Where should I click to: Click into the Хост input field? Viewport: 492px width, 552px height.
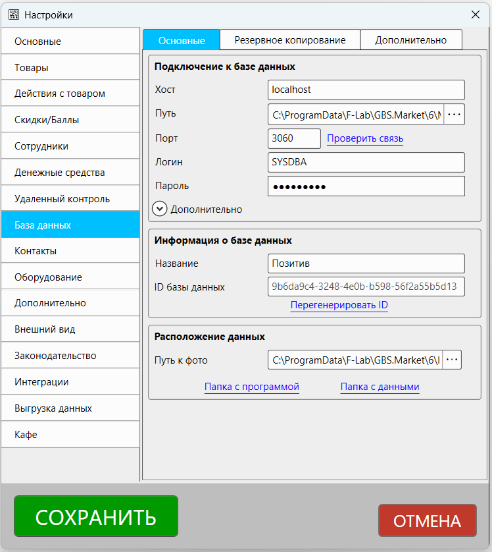coord(366,90)
